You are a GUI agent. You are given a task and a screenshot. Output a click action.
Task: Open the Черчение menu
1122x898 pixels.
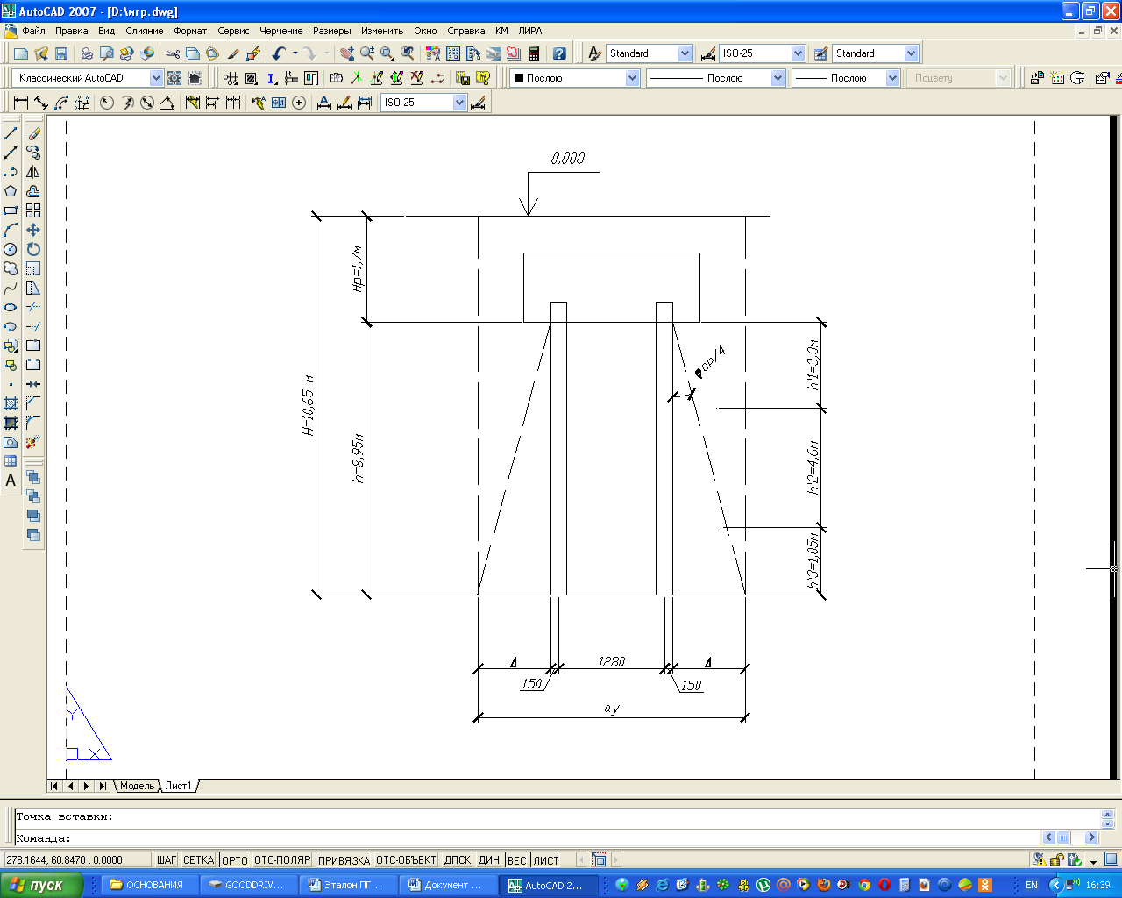pos(281,31)
